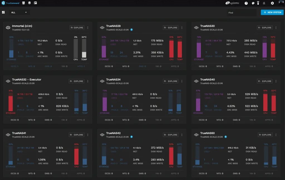Open the TrueNAS29 card options menu
285x180 pixels.
[x=182, y=28]
